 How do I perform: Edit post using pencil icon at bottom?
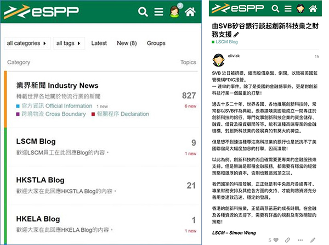[313, 240]
